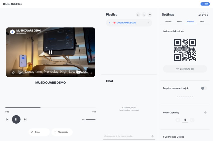Adjust the volume slider
The image size is (213, 141).
click(90, 119)
